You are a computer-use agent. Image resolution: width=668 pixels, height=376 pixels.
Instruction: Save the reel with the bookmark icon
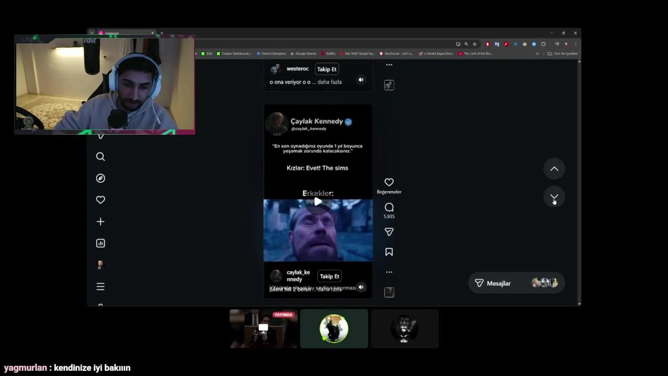click(389, 252)
